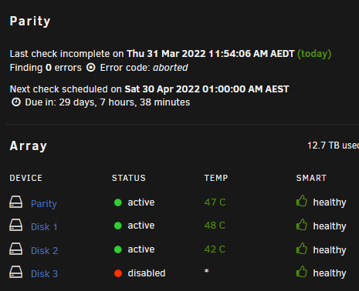Click the Disk 1 drive icon

15,225
